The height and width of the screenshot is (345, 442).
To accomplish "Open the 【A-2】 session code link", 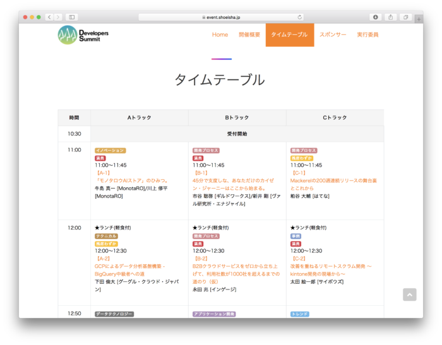I will (x=103, y=259).
